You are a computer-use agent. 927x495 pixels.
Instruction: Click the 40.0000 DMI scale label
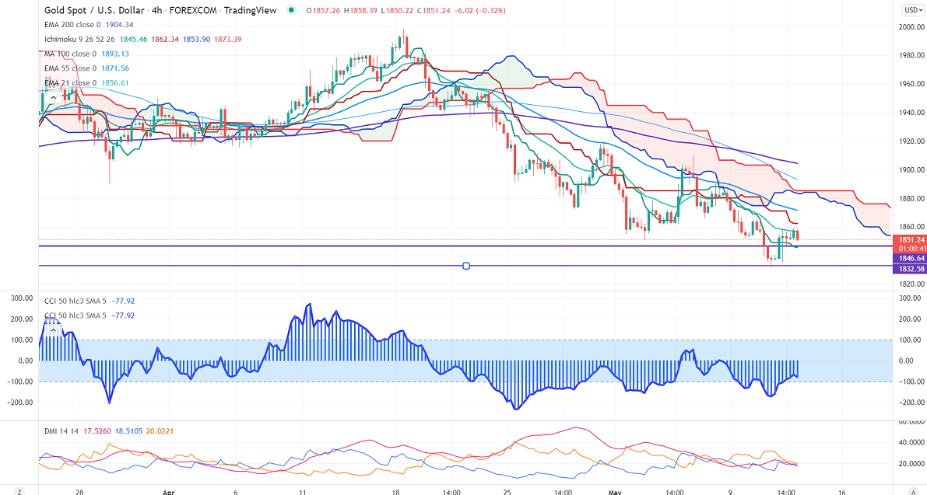(911, 442)
